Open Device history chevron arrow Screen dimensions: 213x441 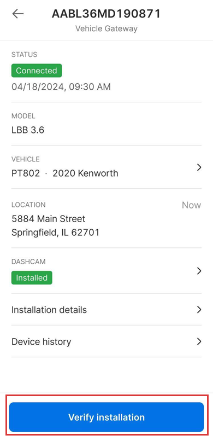199,341
